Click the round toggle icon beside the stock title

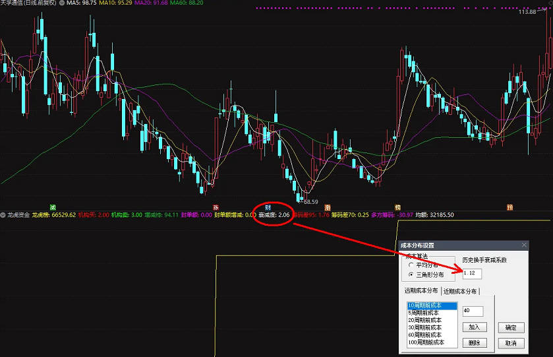click(62, 3)
